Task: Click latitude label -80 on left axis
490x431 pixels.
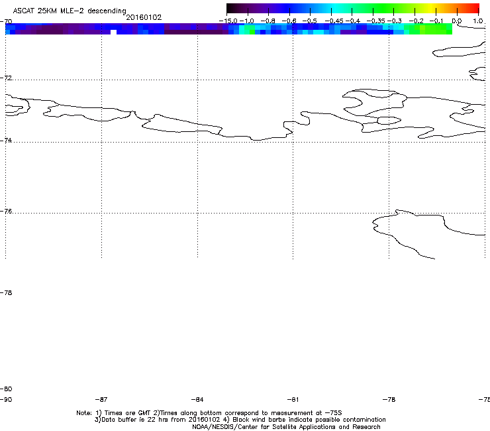Action: point(6,389)
